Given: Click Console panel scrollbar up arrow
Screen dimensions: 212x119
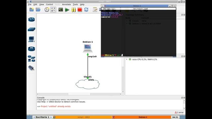Looking at the screenshot, I should pyautogui.click(x=184, y=100).
